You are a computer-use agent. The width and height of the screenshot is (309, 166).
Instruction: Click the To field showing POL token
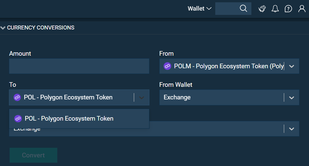click(x=79, y=97)
